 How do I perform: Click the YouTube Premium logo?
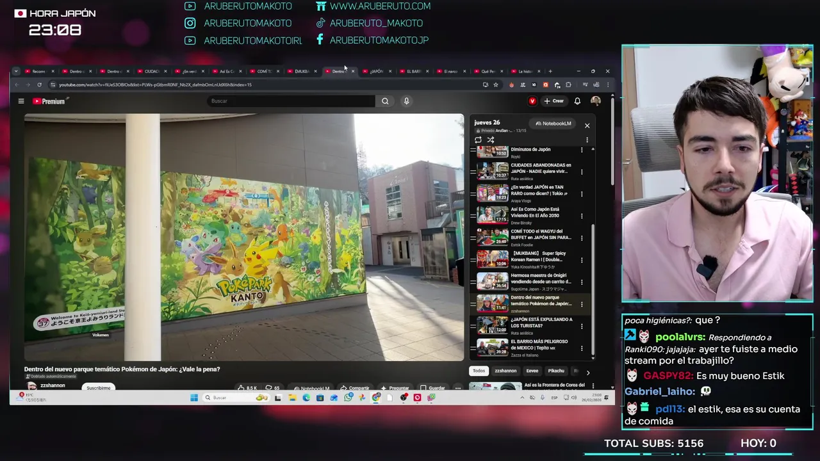[49, 101]
